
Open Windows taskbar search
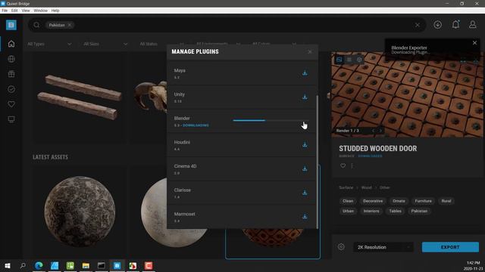pyautogui.click(x=23, y=265)
